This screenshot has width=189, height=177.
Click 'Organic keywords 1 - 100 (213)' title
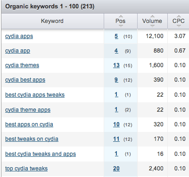tap(49, 7)
